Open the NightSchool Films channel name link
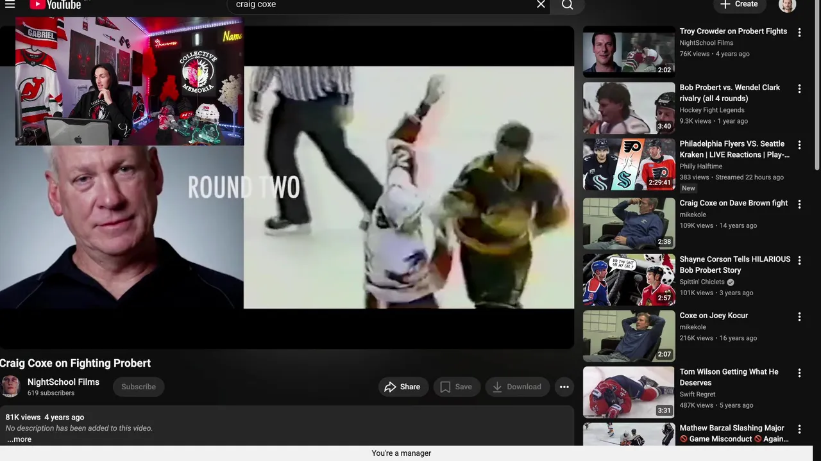 63,382
